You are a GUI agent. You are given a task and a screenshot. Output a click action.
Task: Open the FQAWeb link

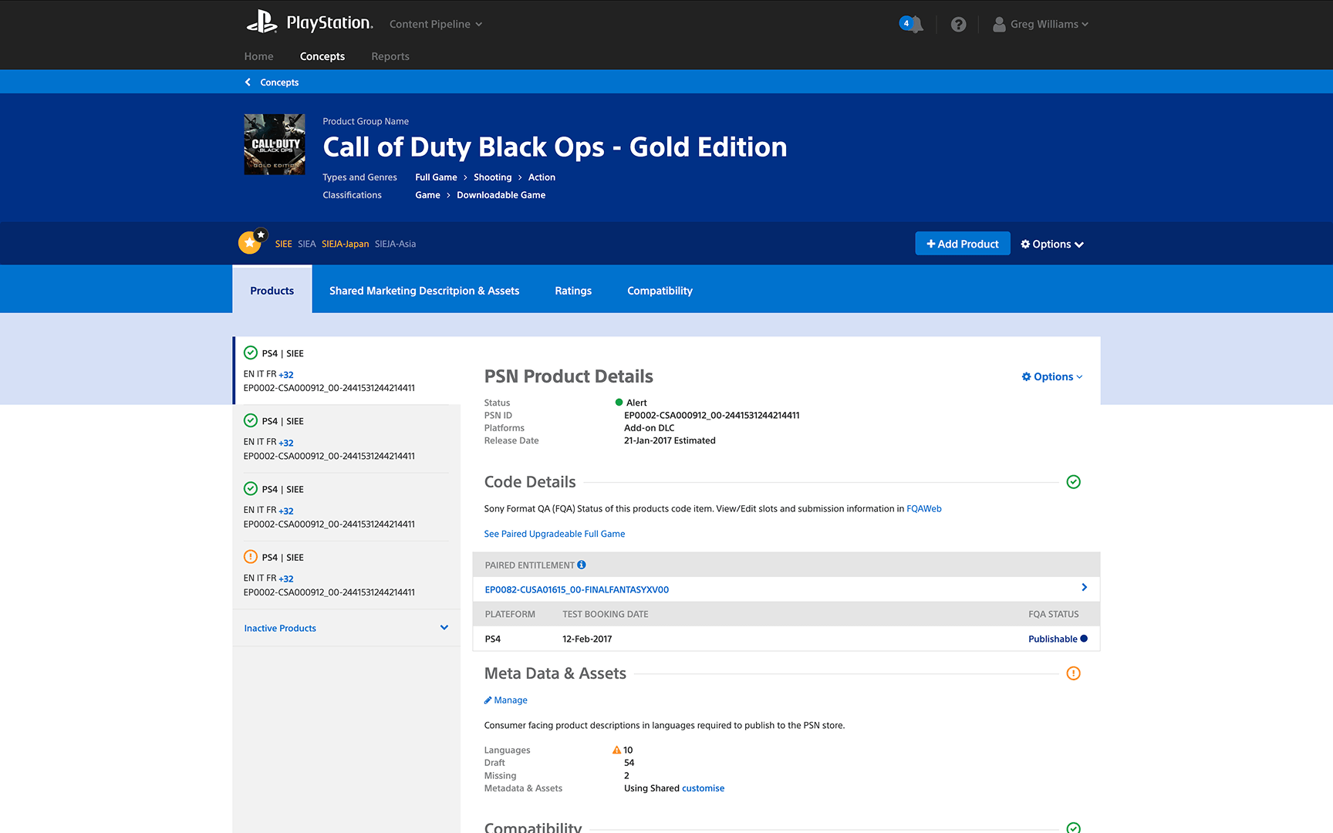[924, 509]
